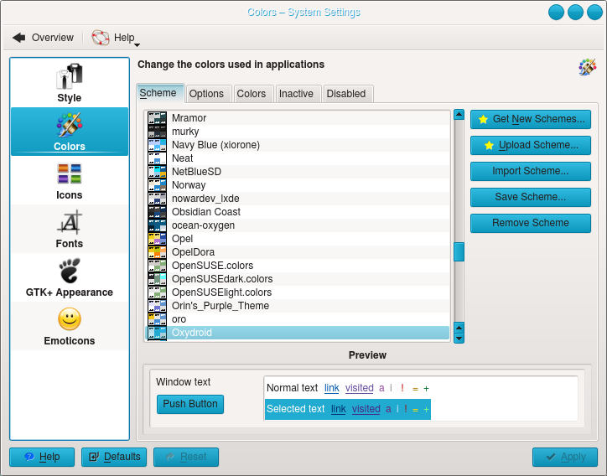
Task: Click the bottom Help button
Action: pyautogui.click(x=42, y=457)
